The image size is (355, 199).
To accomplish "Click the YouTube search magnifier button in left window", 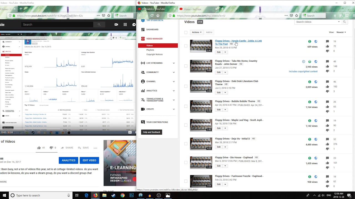I will [x=99, y=25].
